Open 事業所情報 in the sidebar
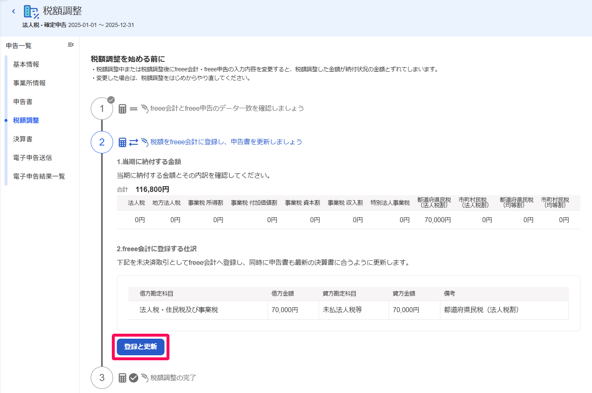Screen dimensions: 592x393 (29, 83)
